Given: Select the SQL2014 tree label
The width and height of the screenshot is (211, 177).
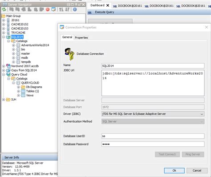Looking at the screenshot, I should [17, 37].
